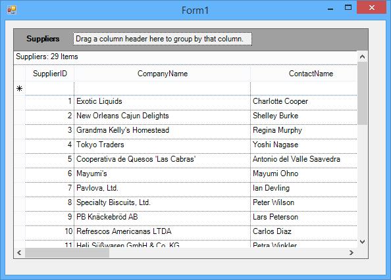Click contact 'Yoshi Nagase'
This screenshot has width=391, height=280.
304,146
